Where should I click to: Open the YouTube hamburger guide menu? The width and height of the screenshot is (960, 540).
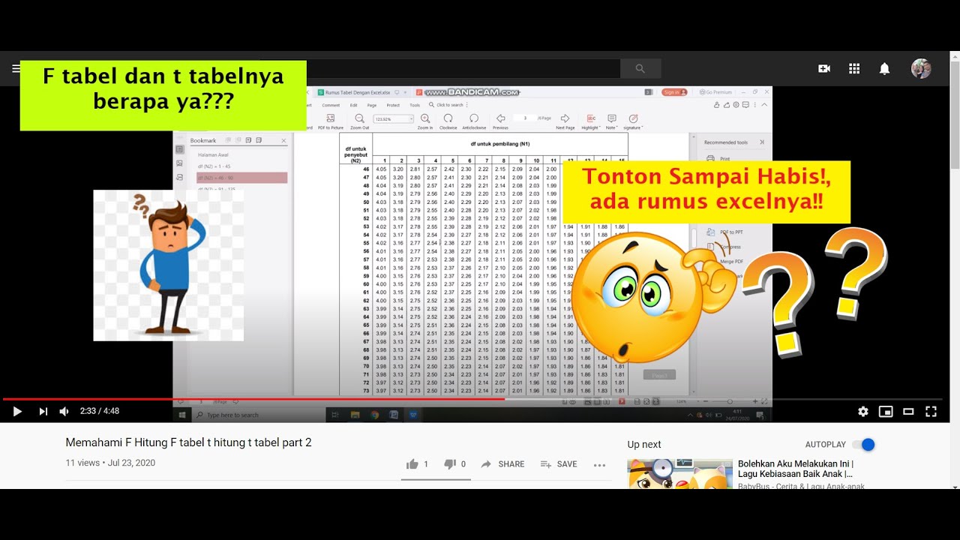click(x=16, y=68)
